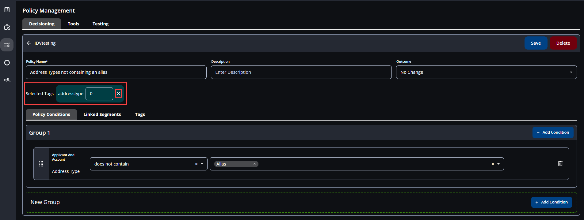
Task: Edit the Policy Name field
Action: pos(116,72)
